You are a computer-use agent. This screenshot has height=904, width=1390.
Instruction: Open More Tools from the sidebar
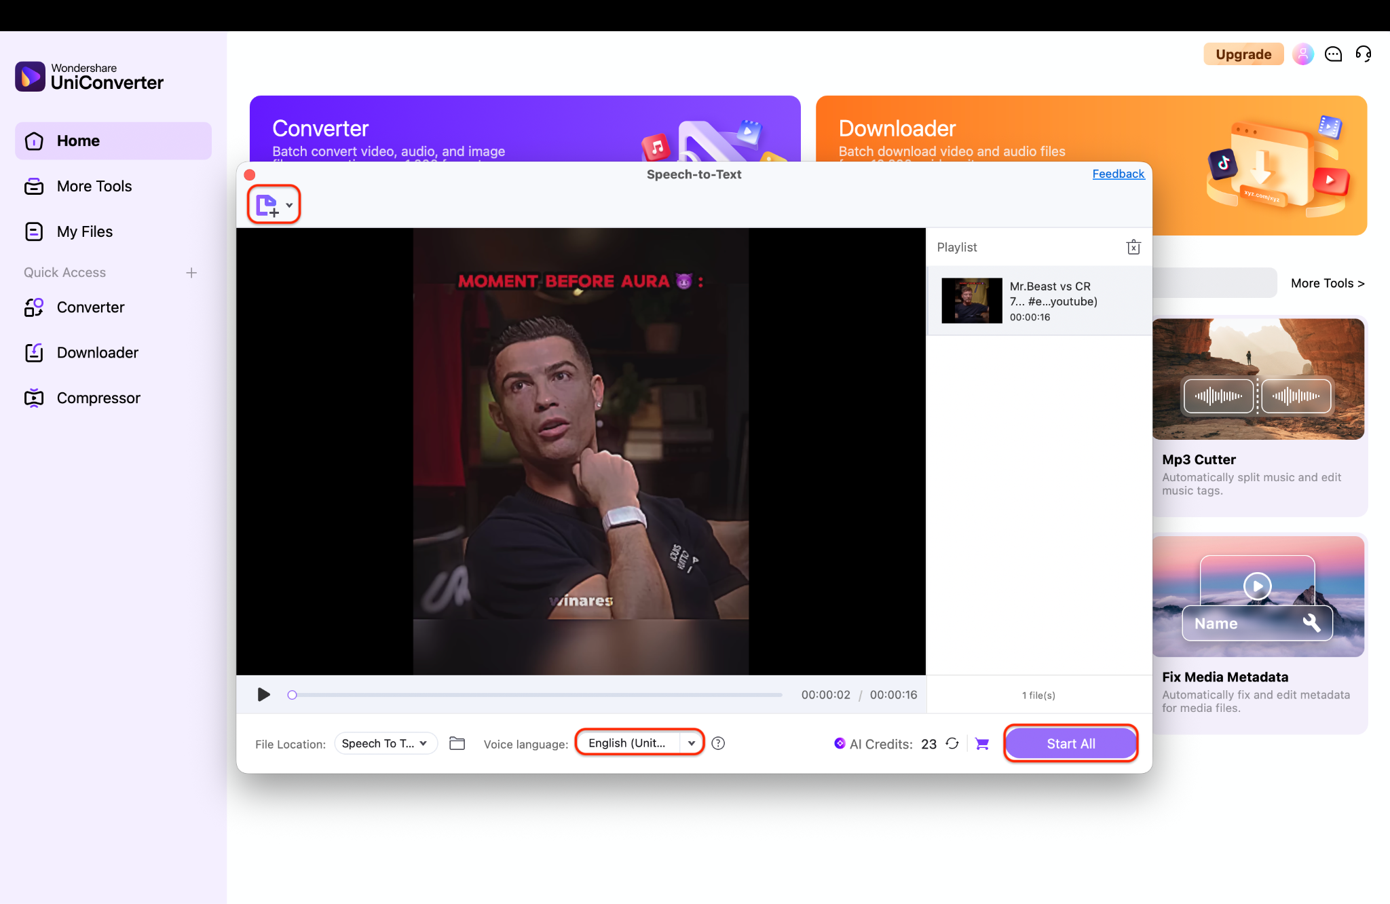tap(94, 186)
